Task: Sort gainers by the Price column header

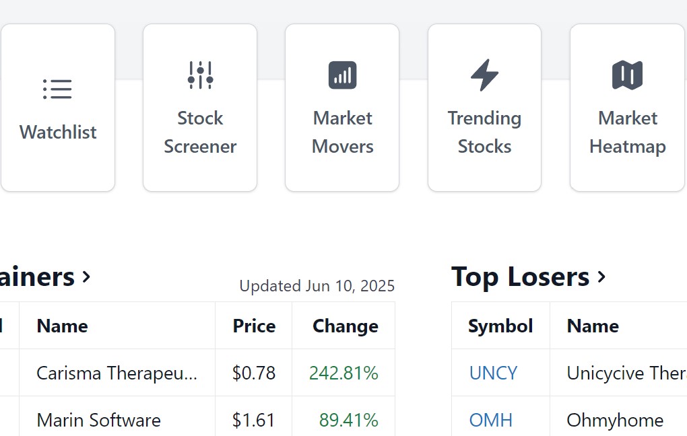Action: click(253, 326)
